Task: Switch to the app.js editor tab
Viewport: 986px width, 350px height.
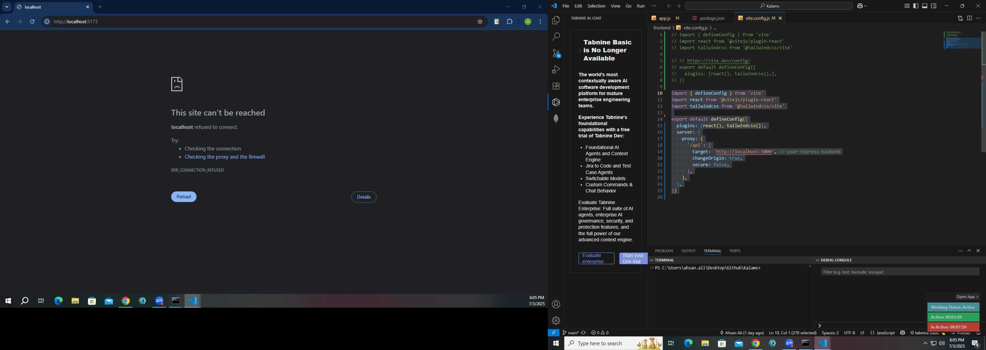Action: coord(668,18)
